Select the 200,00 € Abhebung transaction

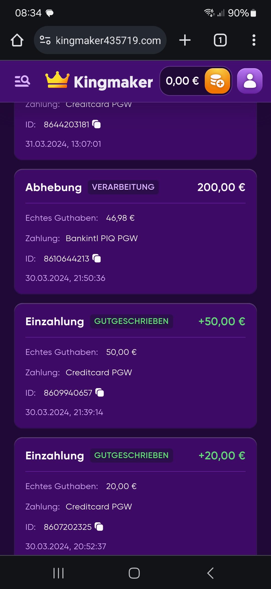(135, 232)
